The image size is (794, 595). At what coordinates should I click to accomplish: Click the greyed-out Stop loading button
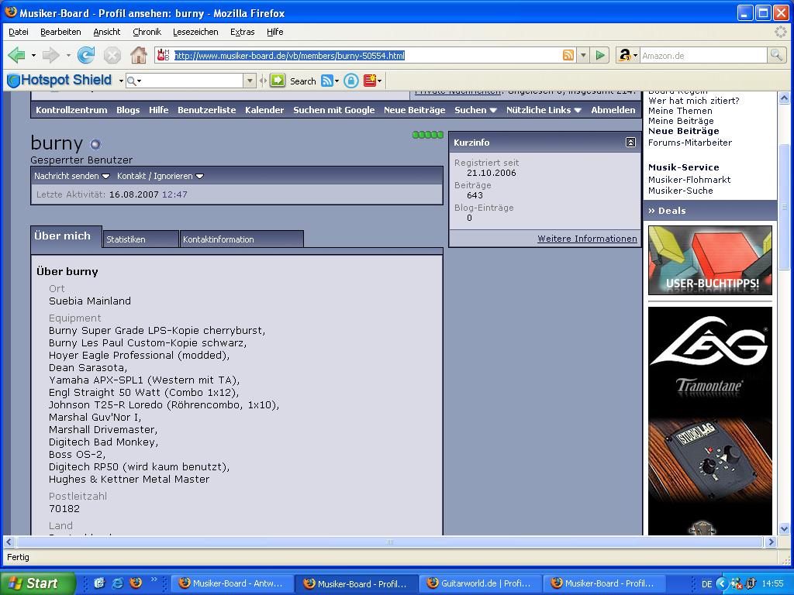[112, 55]
